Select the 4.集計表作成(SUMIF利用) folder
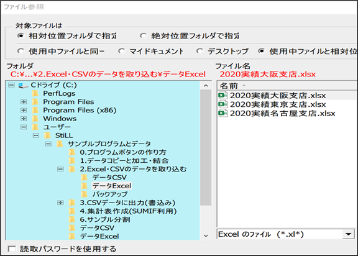358x256 pixels. (128, 211)
